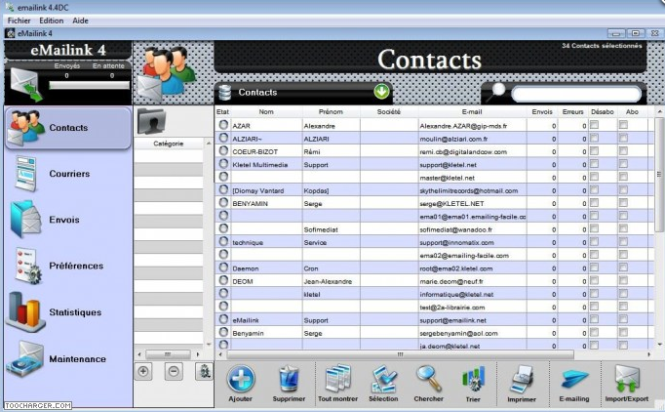Click the Chercher magnifier icon
The width and height of the screenshot is (665, 412).
[x=429, y=379]
